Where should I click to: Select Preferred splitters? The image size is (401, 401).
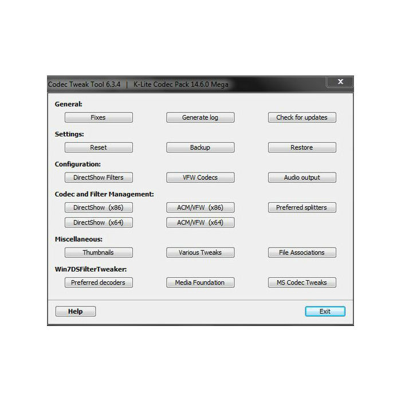click(x=302, y=207)
